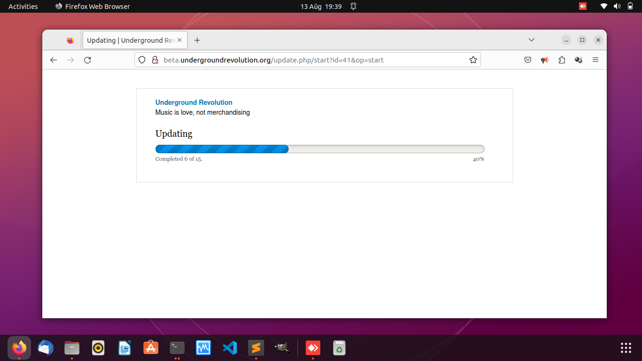This screenshot has height=361, width=642.
Task: Go back to the previous page
Action: click(x=54, y=60)
